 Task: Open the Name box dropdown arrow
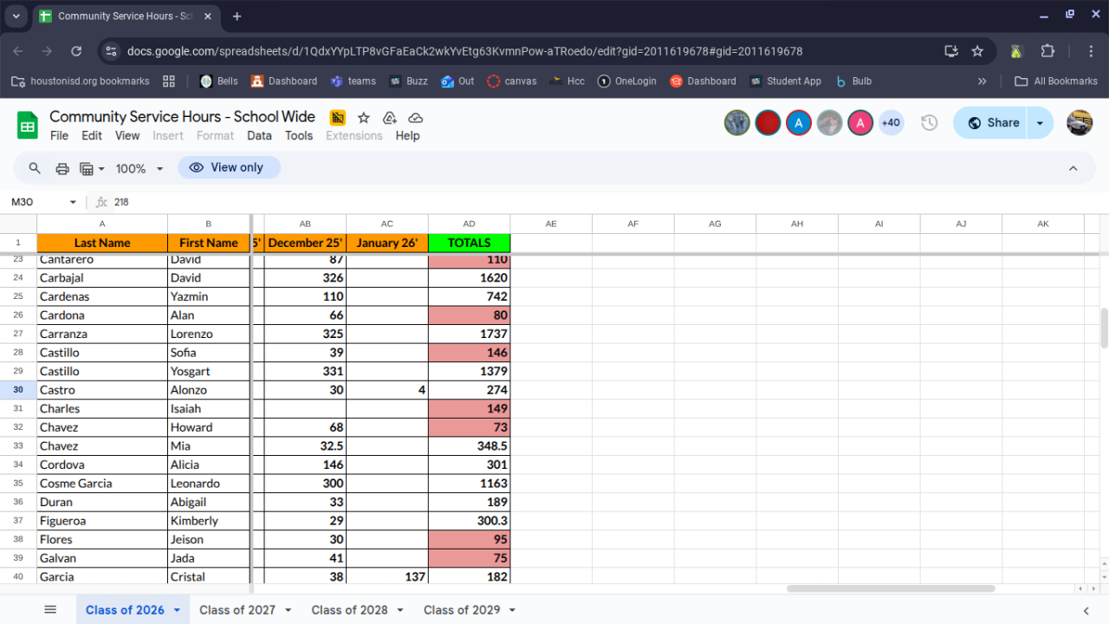point(73,202)
